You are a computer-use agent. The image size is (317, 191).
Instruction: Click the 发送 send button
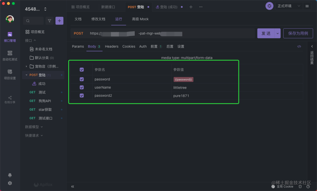[266, 33]
